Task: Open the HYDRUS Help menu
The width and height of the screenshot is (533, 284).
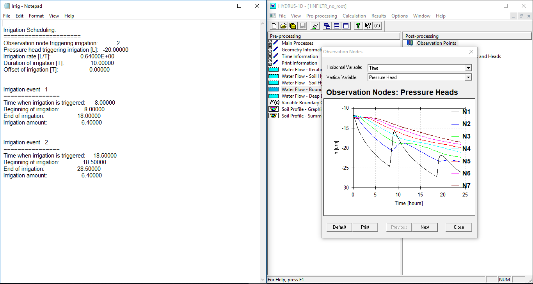Action: [441, 16]
